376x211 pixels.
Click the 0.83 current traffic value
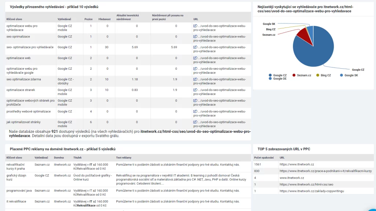[x=135, y=90]
